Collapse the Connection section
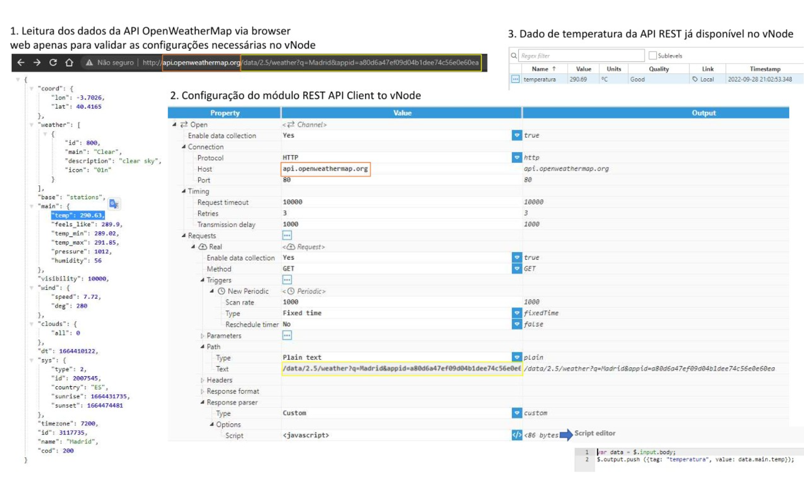 184,147
